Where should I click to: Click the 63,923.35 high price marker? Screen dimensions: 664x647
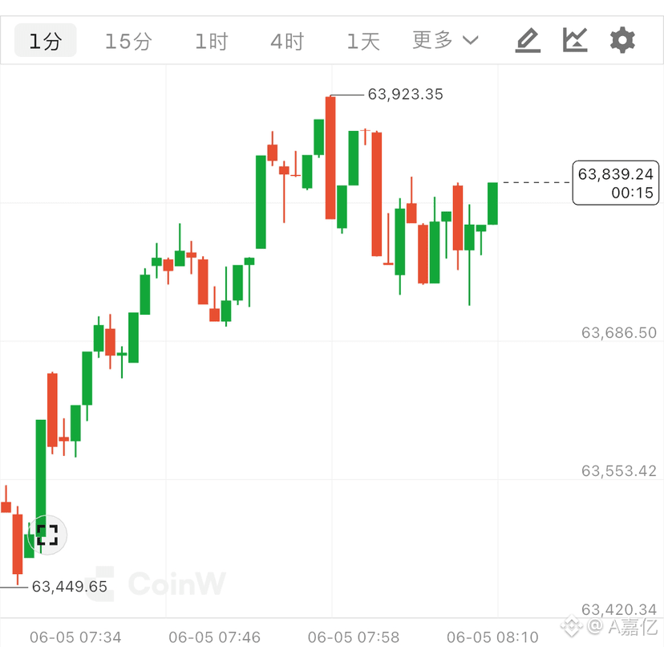pyautogui.click(x=405, y=94)
